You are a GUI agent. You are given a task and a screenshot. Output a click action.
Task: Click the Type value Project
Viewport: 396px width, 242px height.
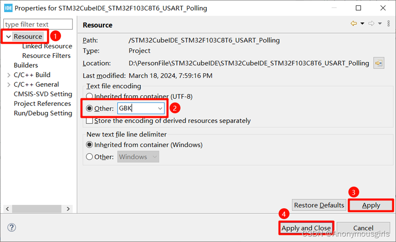click(x=139, y=50)
